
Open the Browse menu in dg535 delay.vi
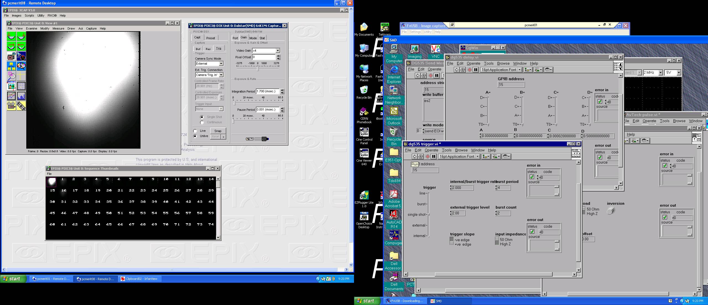pyautogui.click(x=503, y=64)
